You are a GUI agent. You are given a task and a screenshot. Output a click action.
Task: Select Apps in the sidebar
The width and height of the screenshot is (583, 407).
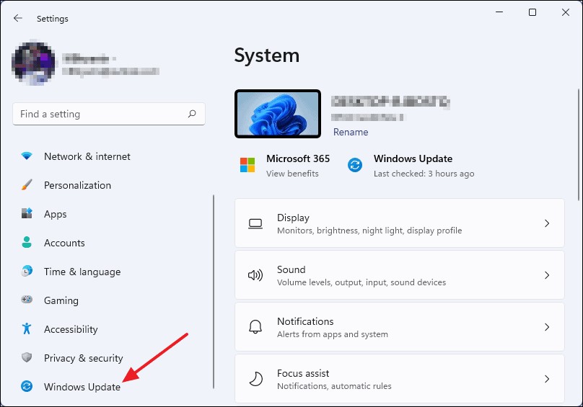[x=55, y=214]
